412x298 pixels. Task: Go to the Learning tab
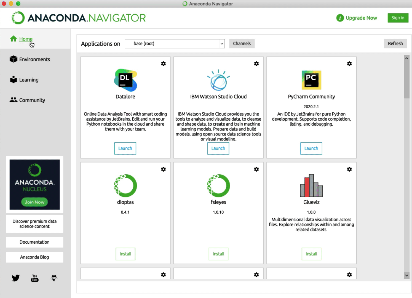pos(29,80)
